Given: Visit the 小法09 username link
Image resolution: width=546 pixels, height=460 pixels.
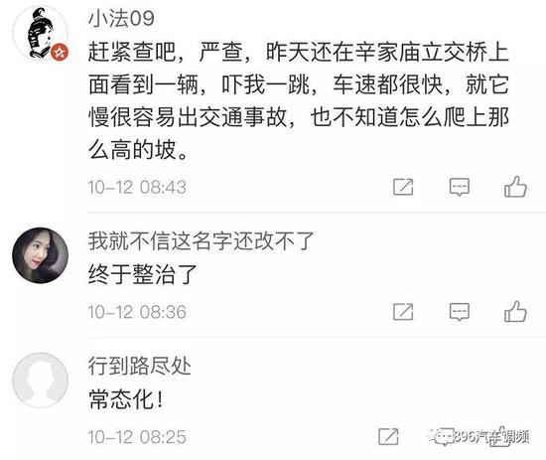Looking at the screenshot, I should [x=121, y=18].
